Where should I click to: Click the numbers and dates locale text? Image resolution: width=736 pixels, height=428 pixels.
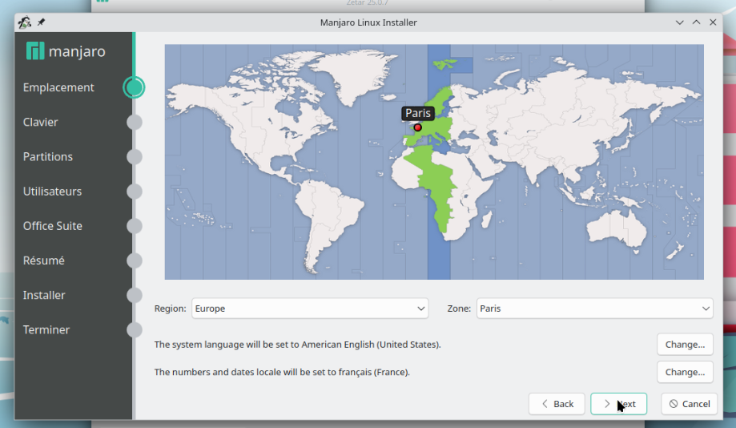coord(282,372)
